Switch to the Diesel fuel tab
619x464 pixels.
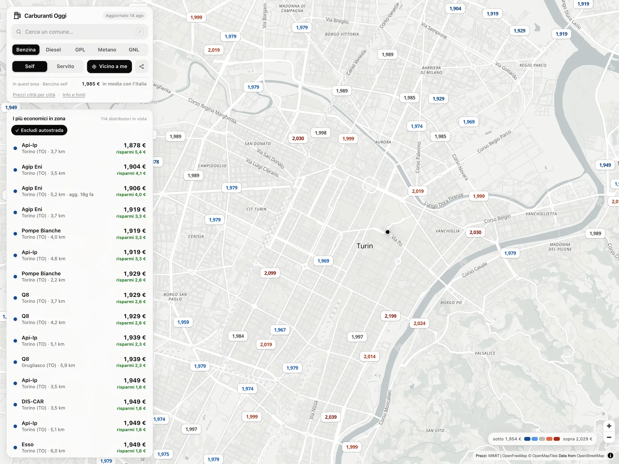[x=53, y=50]
